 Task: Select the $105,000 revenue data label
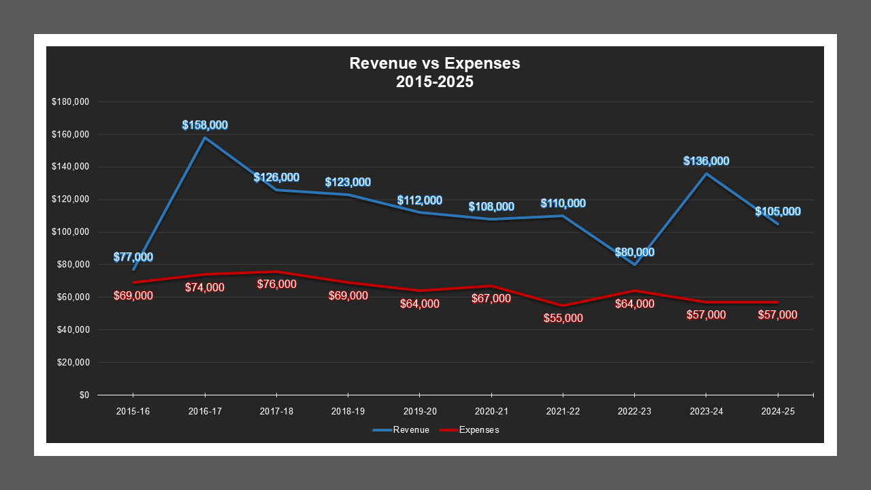point(778,212)
